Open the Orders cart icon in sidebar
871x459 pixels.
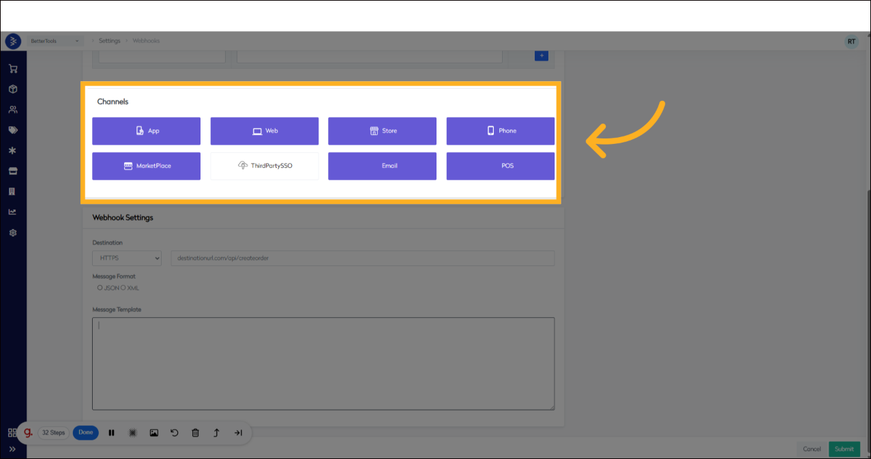(13, 68)
